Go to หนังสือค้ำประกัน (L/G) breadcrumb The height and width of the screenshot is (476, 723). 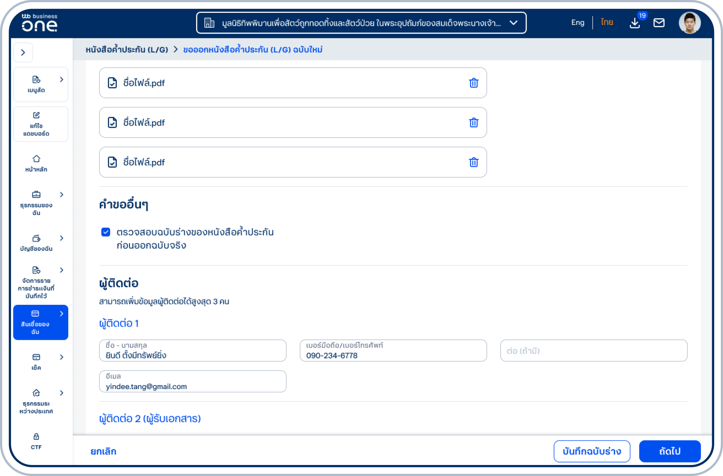127,49
